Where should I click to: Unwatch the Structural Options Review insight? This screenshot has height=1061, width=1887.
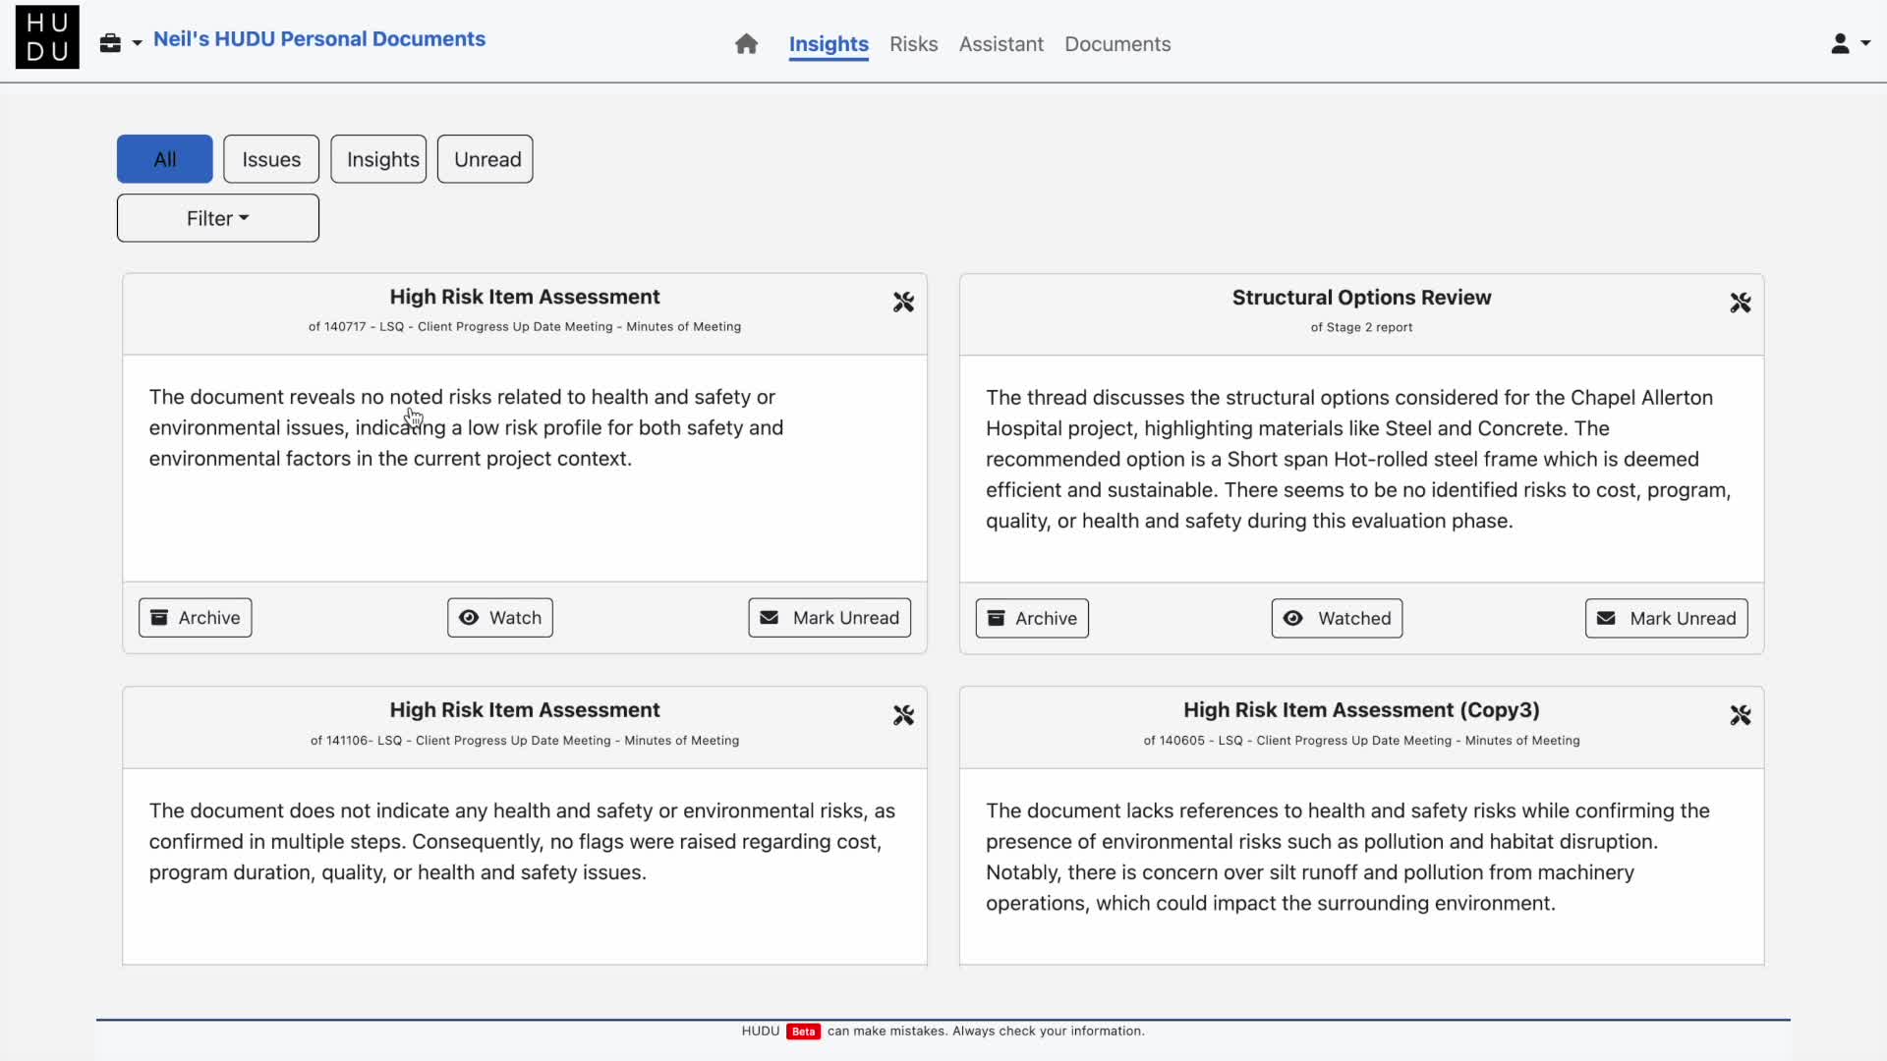click(x=1336, y=619)
